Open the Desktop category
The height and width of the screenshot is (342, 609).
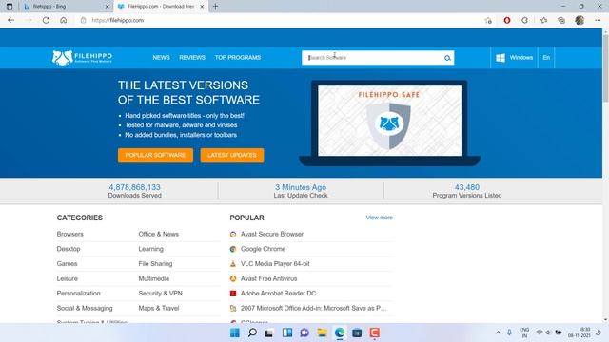tap(69, 249)
